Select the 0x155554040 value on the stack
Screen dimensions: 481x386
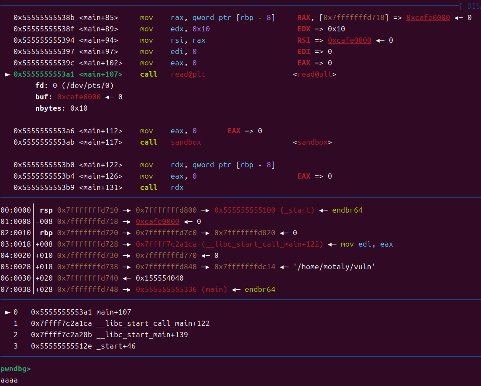159,278
